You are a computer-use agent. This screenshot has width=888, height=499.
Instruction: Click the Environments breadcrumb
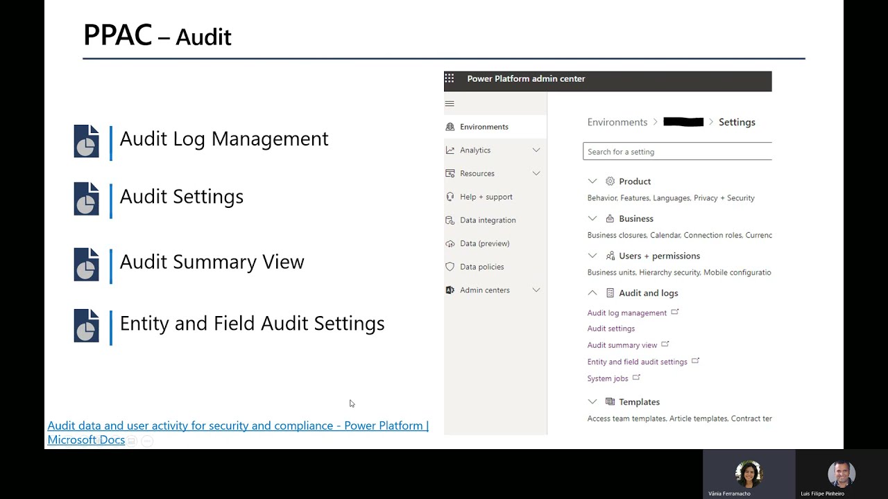[x=617, y=122]
